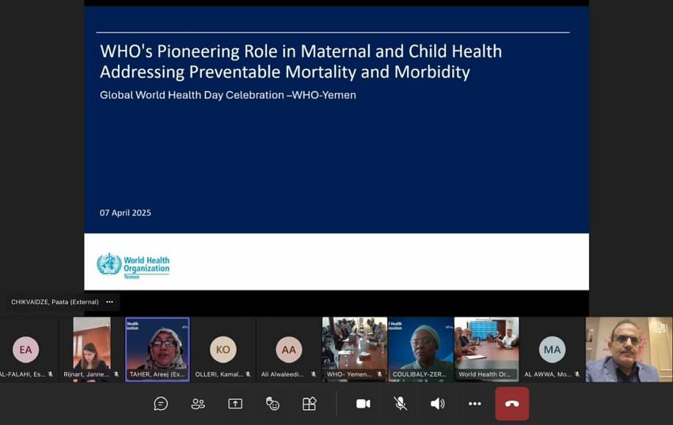This screenshot has height=425, width=673.
Task: Show the participants list
Action: click(x=198, y=404)
